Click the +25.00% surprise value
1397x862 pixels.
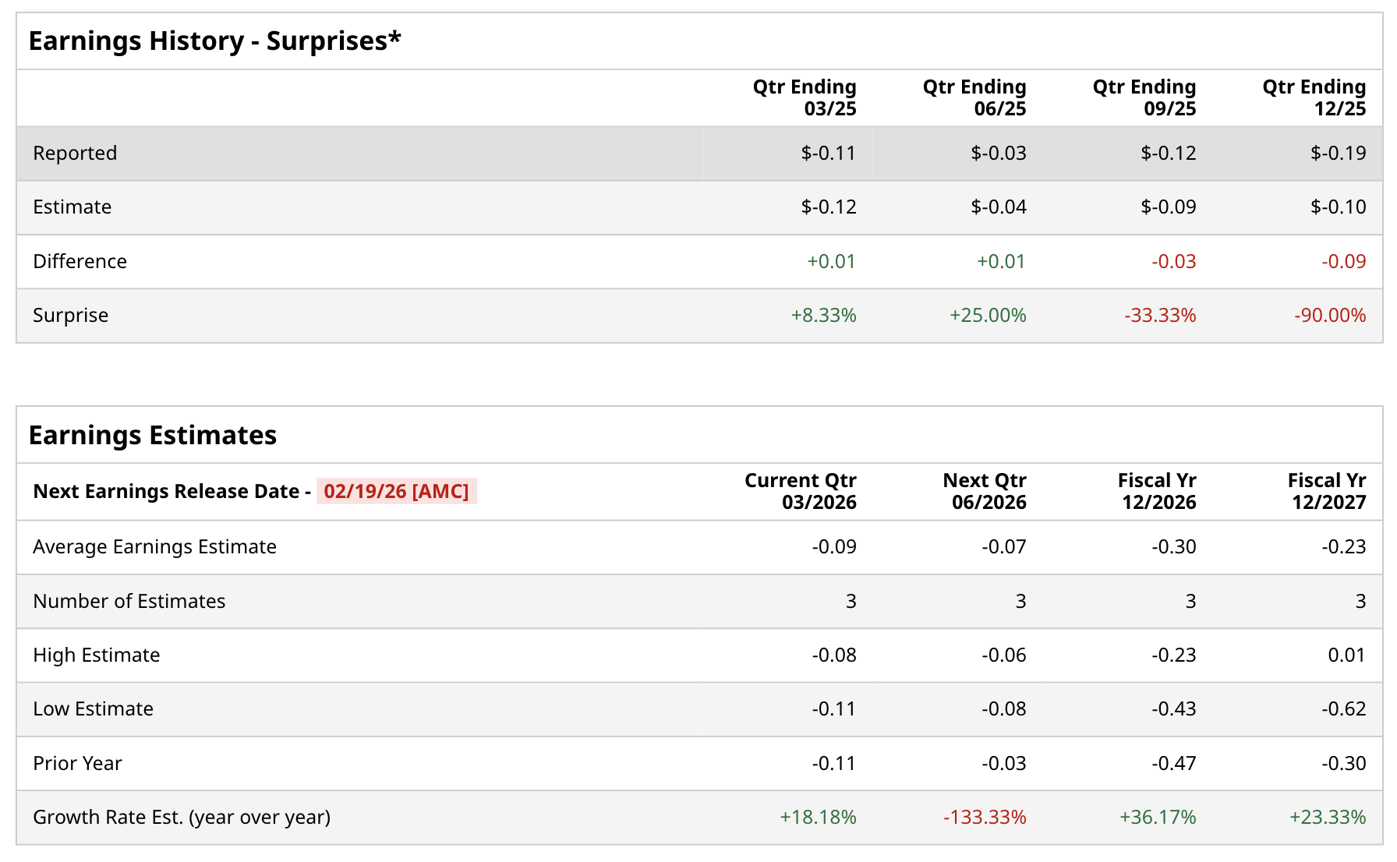point(988,316)
